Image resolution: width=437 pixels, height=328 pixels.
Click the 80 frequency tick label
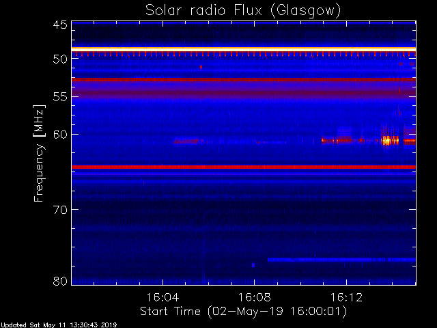(60, 281)
